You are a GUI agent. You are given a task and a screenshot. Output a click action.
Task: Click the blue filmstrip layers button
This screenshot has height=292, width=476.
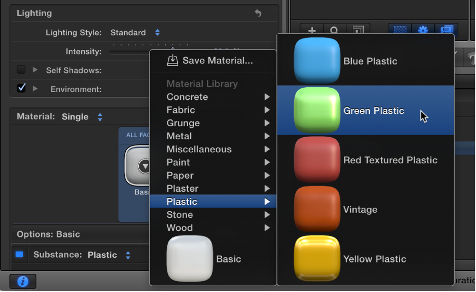point(446,30)
